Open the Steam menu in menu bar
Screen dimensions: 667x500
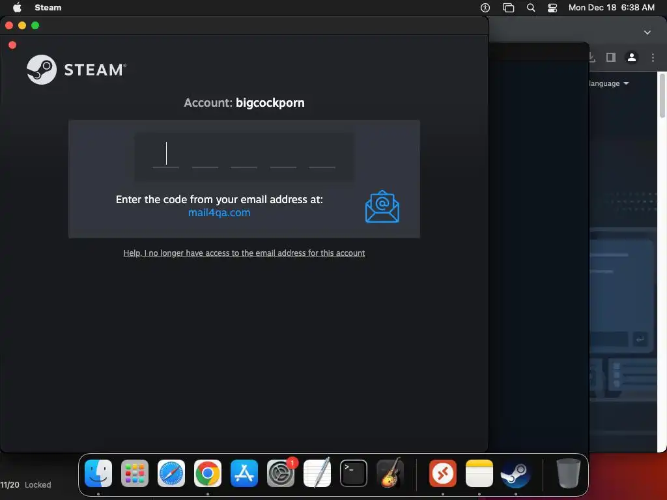pos(48,8)
